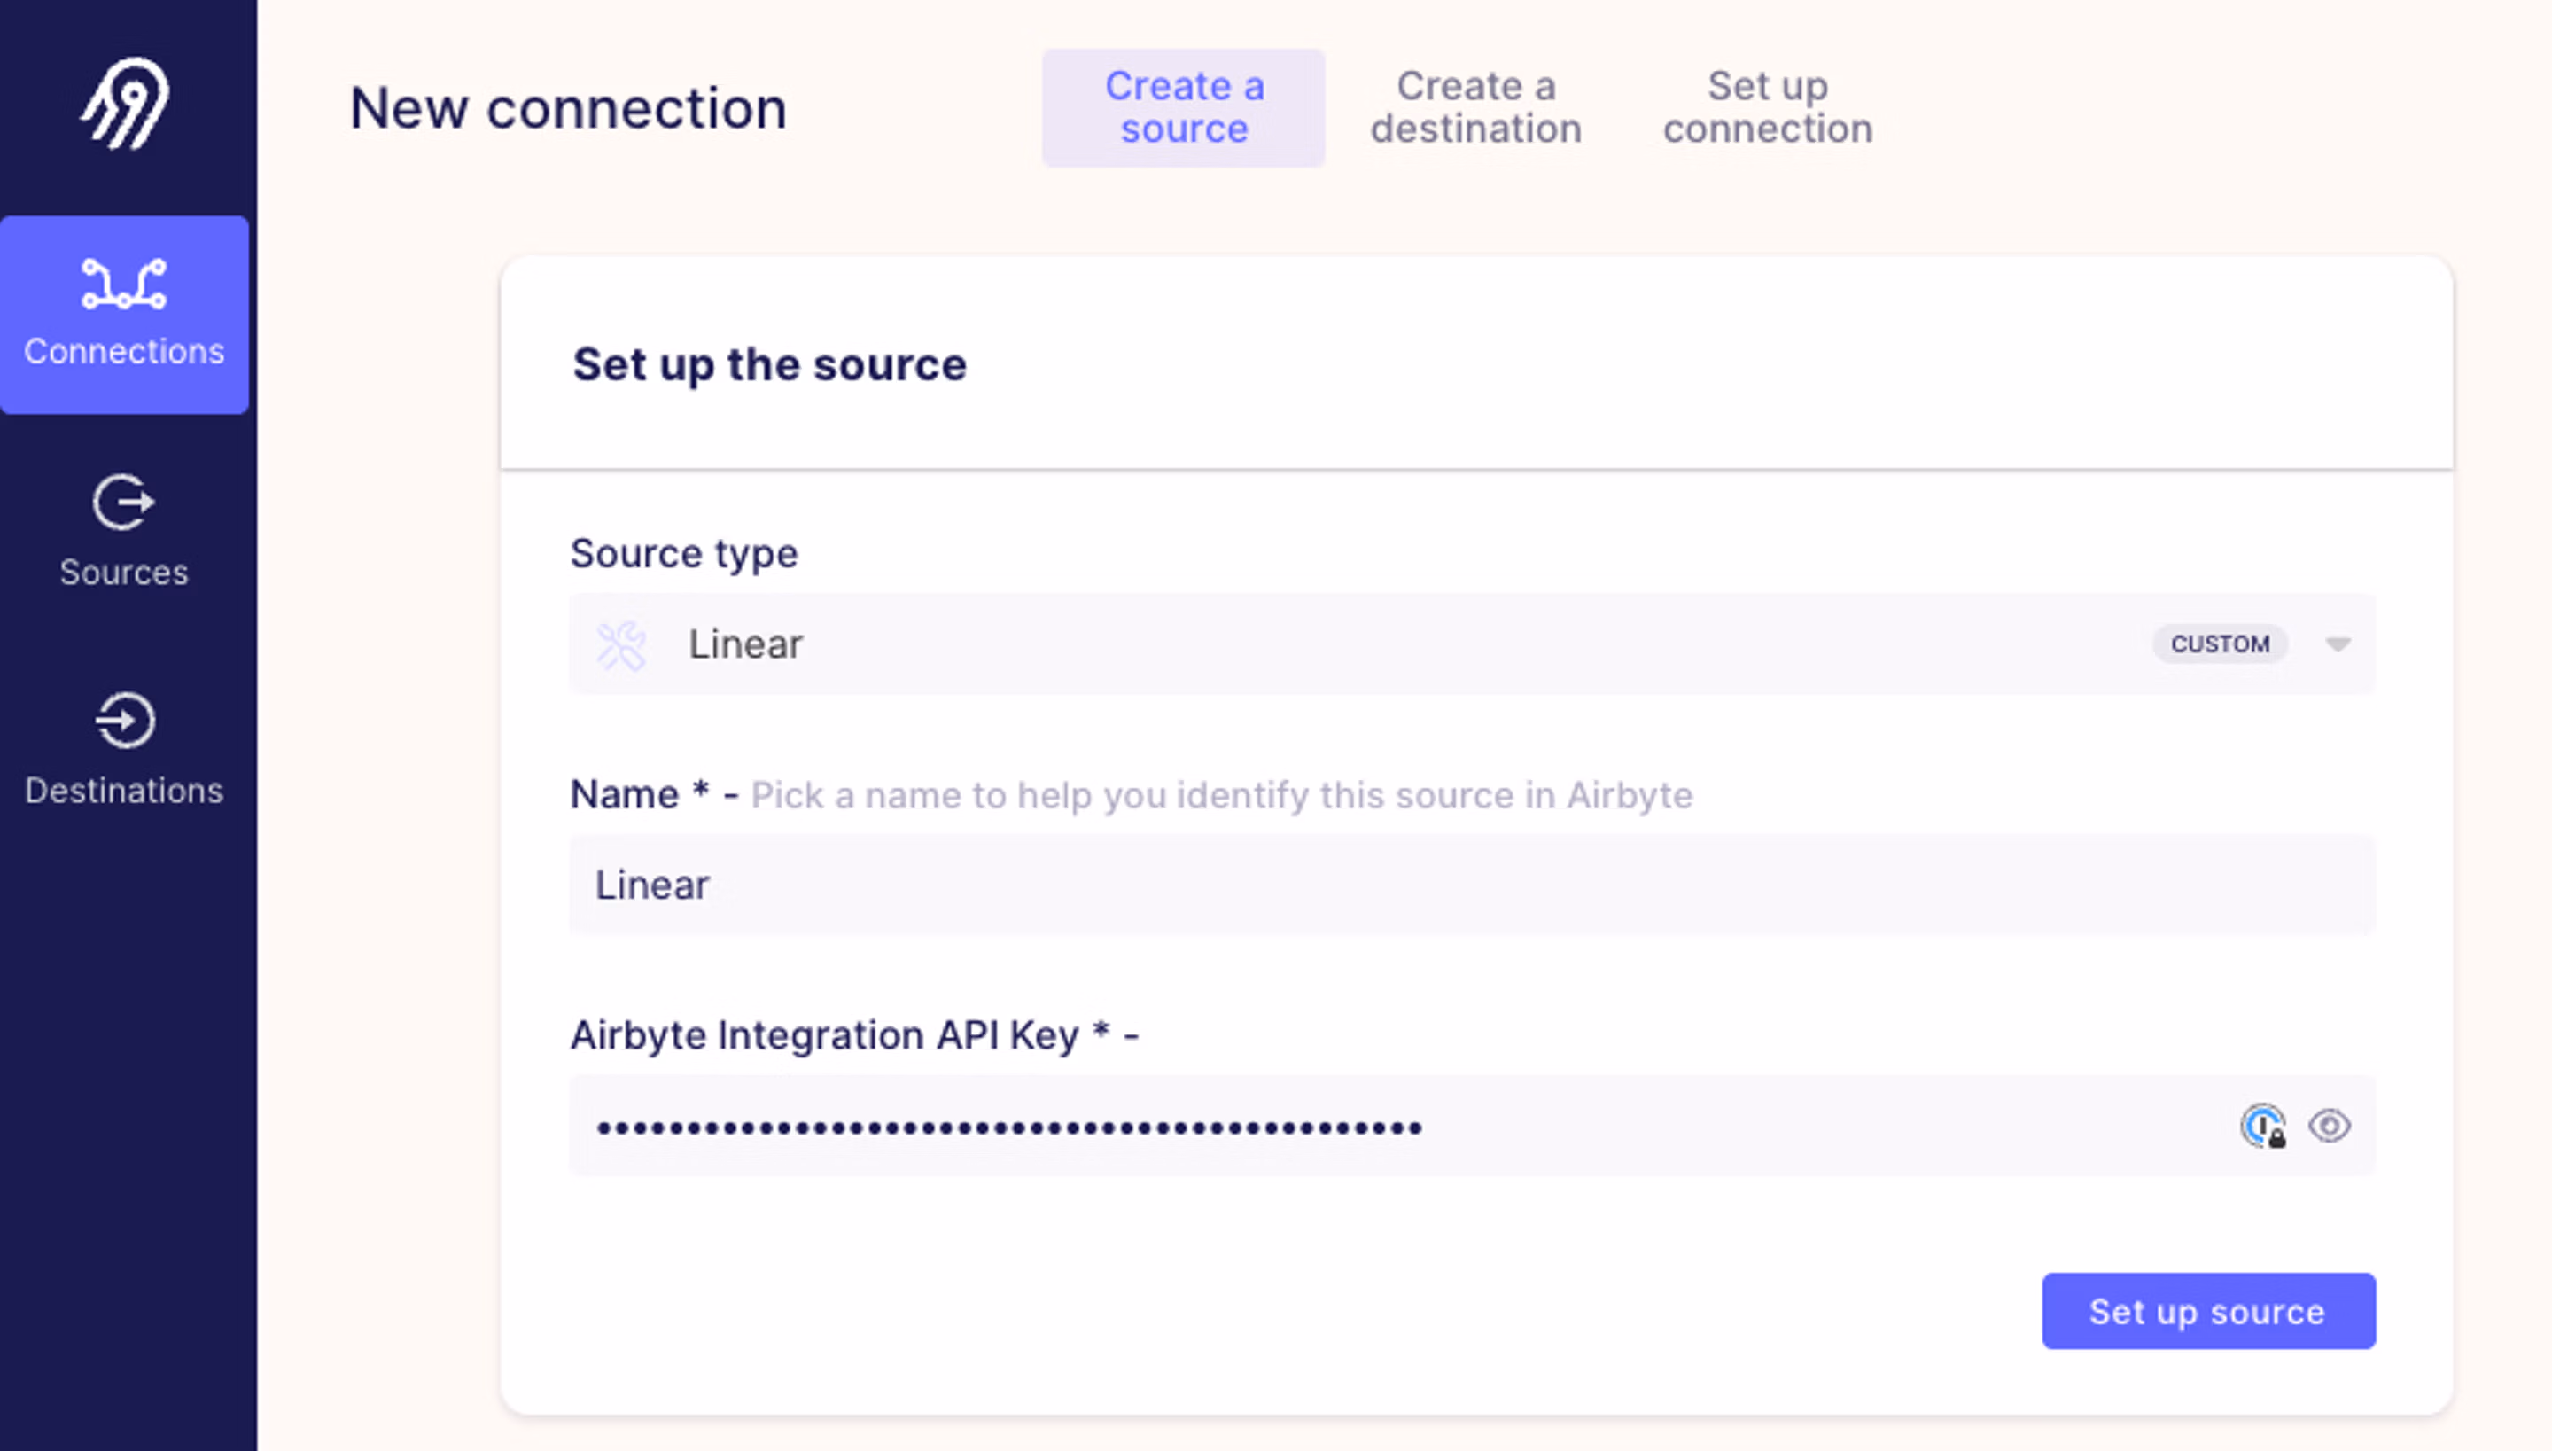Click the Set up source button
This screenshot has height=1451, width=2552.
tap(2208, 1312)
